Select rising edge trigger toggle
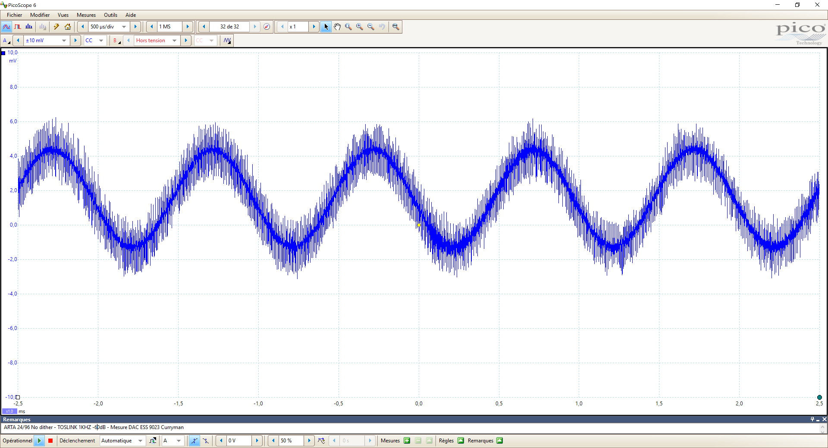This screenshot has height=448, width=828. click(194, 441)
